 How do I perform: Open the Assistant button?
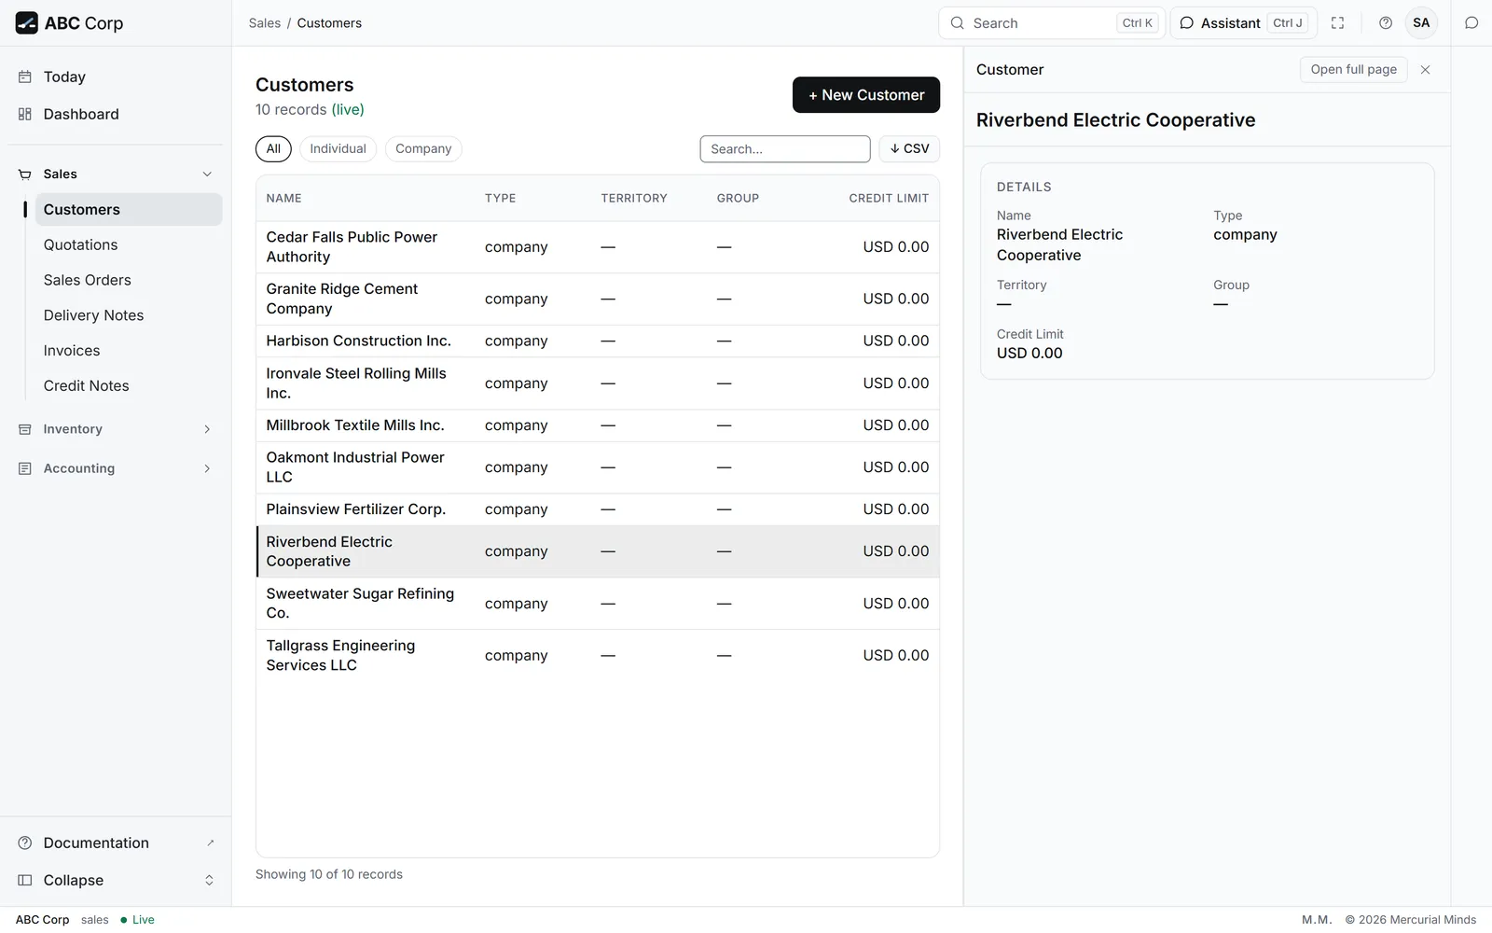[x=1243, y=23]
